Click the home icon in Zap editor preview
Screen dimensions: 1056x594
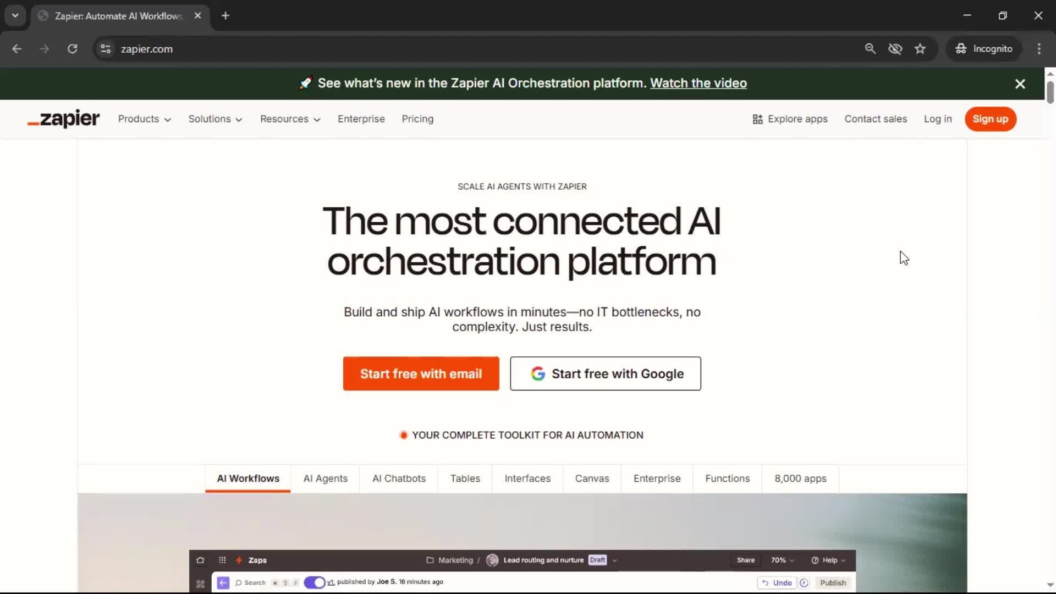(x=200, y=560)
